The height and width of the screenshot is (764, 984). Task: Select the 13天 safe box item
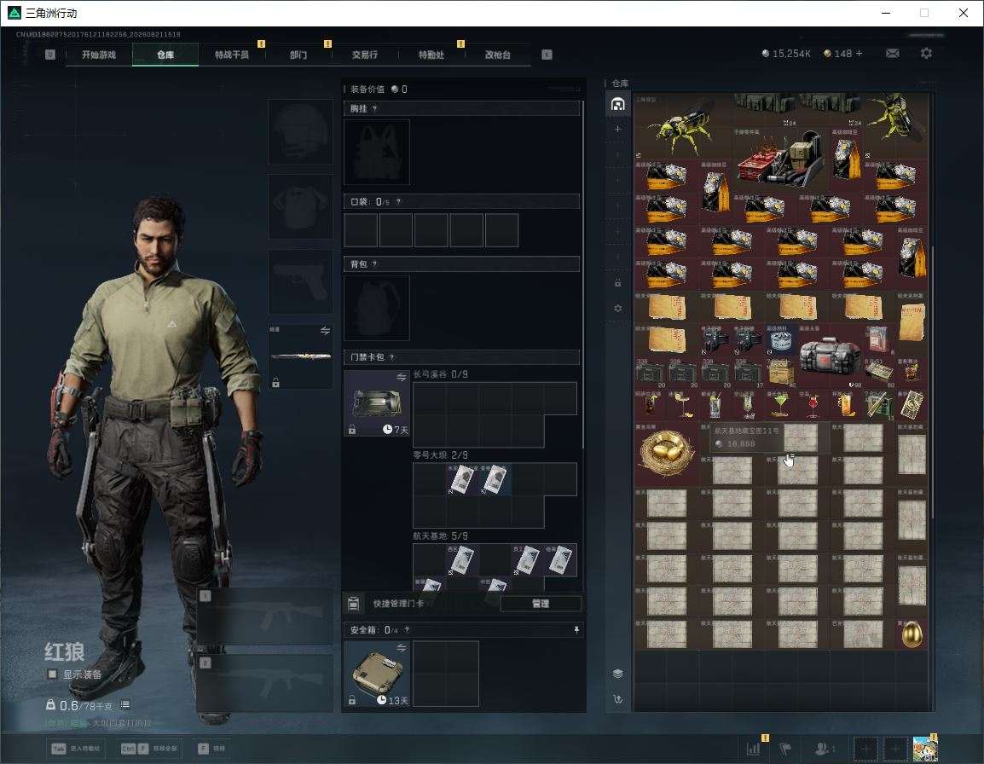pyautogui.click(x=377, y=674)
